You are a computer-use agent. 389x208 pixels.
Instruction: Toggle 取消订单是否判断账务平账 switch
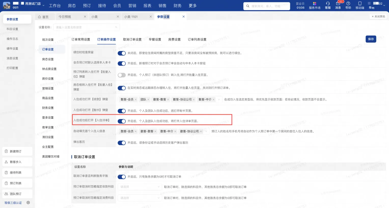coord(122,177)
